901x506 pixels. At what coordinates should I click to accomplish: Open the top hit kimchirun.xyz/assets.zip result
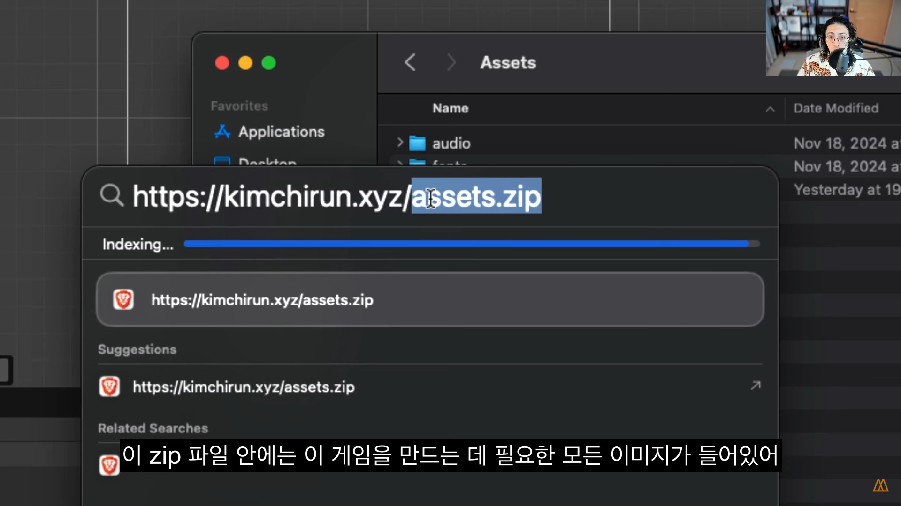(430, 299)
